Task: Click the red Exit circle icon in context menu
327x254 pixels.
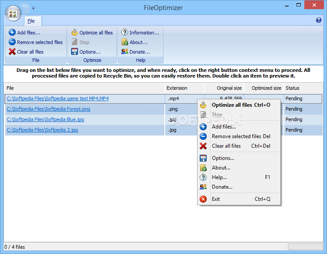Action: pyautogui.click(x=203, y=199)
